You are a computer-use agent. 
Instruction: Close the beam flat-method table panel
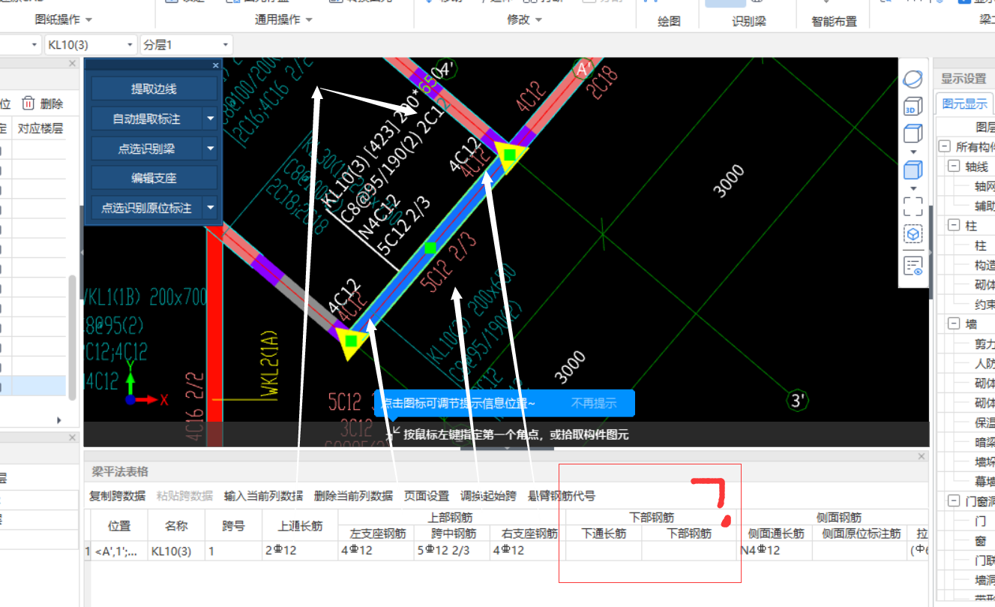[x=923, y=456]
